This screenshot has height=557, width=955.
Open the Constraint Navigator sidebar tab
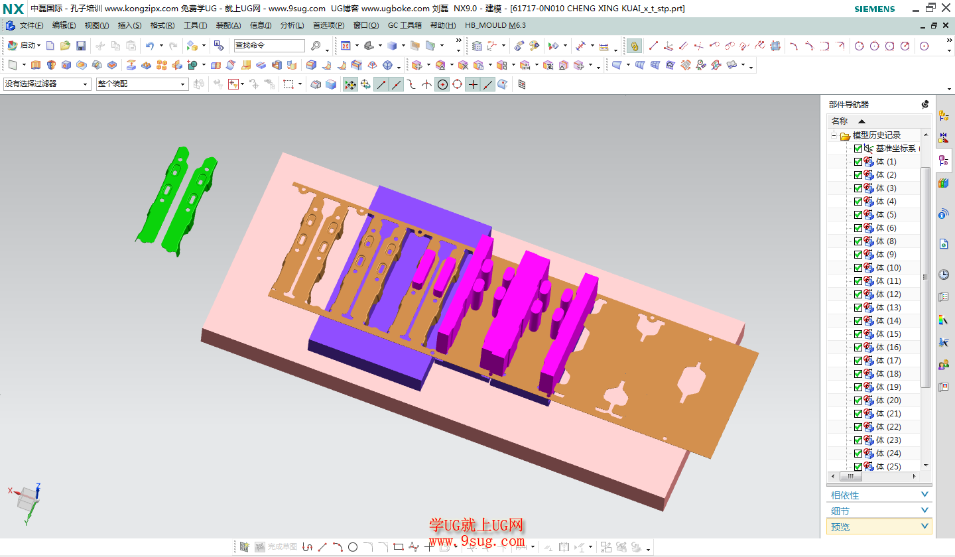pos(944,138)
